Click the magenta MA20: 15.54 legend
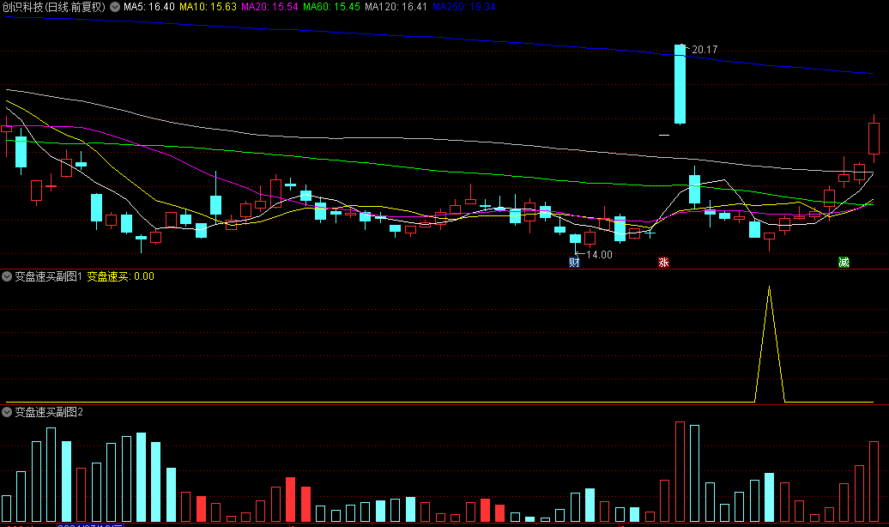This screenshot has height=527, width=889. [x=269, y=7]
